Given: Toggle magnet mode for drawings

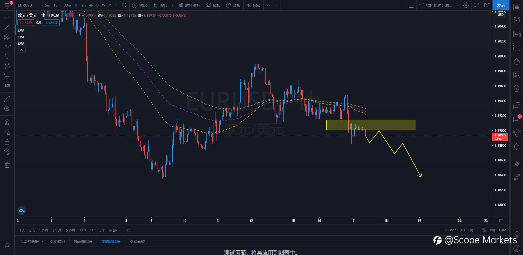Looking at the screenshot, I should 7,122.
